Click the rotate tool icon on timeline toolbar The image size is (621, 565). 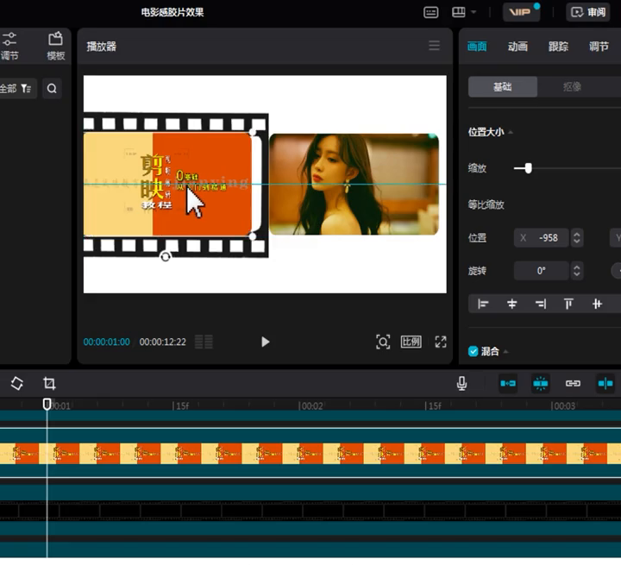[x=17, y=383]
